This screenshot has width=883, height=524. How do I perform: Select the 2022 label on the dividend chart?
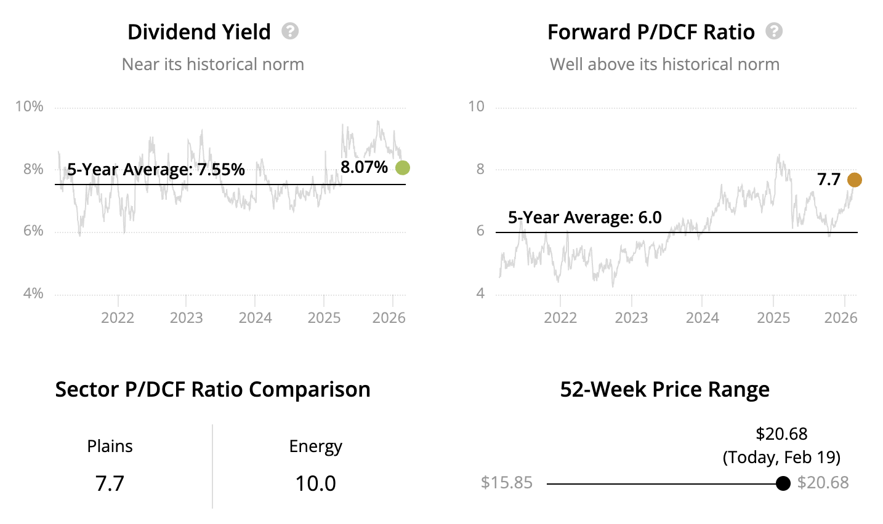tap(118, 318)
